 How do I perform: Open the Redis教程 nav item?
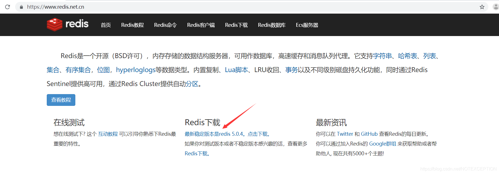(132, 25)
